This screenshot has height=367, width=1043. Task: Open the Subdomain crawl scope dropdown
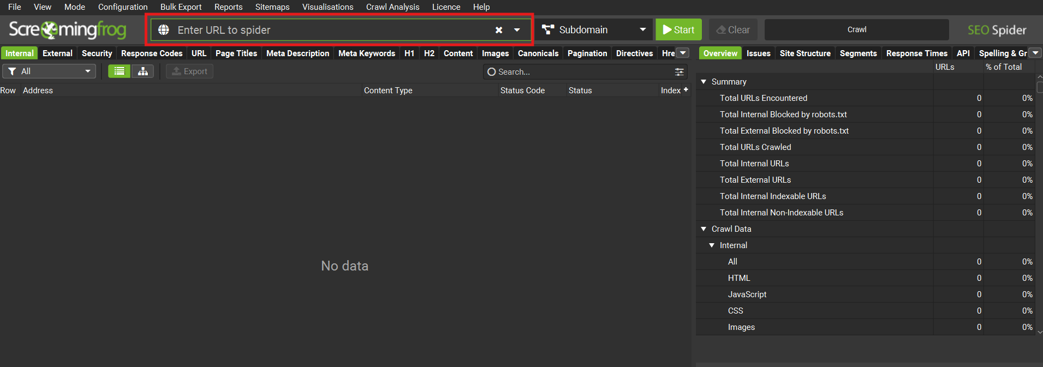coord(594,30)
